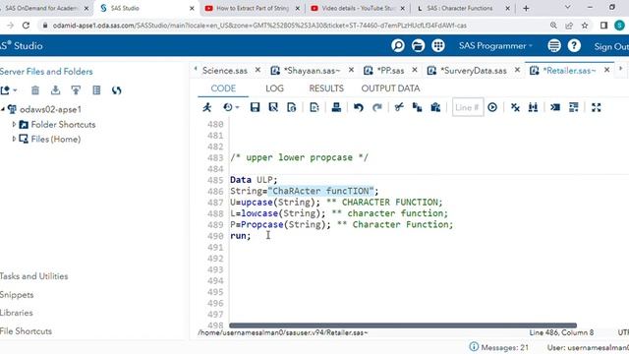Open the OUTPUT DATA tab
Image resolution: width=629 pixels, height=354 pixels.
(390, 88)
